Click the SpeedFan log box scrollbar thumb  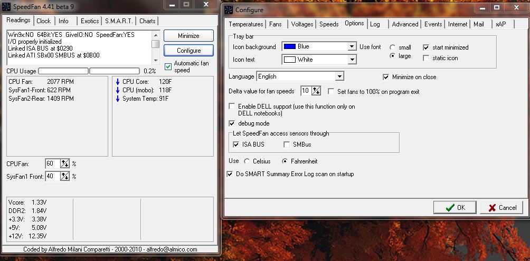pos(156,44)
